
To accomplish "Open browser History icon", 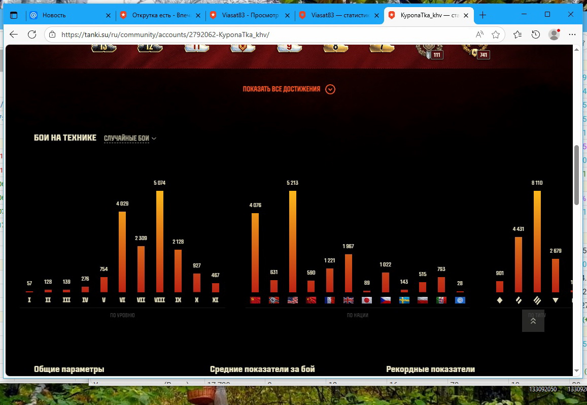I will coord(536,35).
